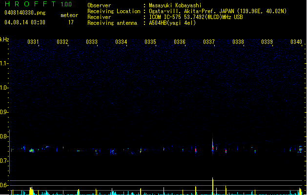Click the 0336 time marker
307x195 pixels.
tap(180, 42)
